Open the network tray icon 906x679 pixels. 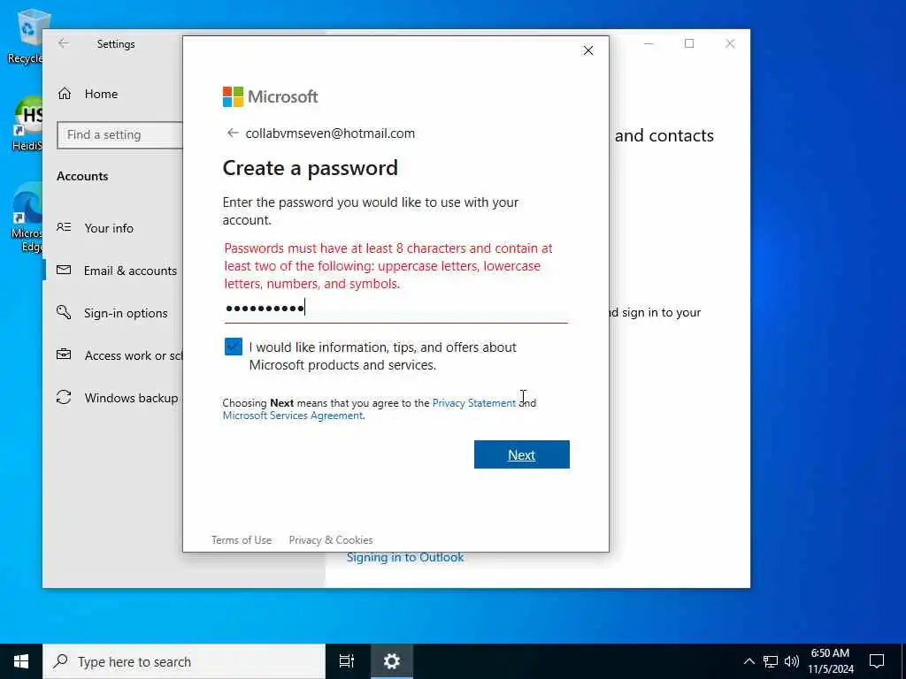(771, 661)
